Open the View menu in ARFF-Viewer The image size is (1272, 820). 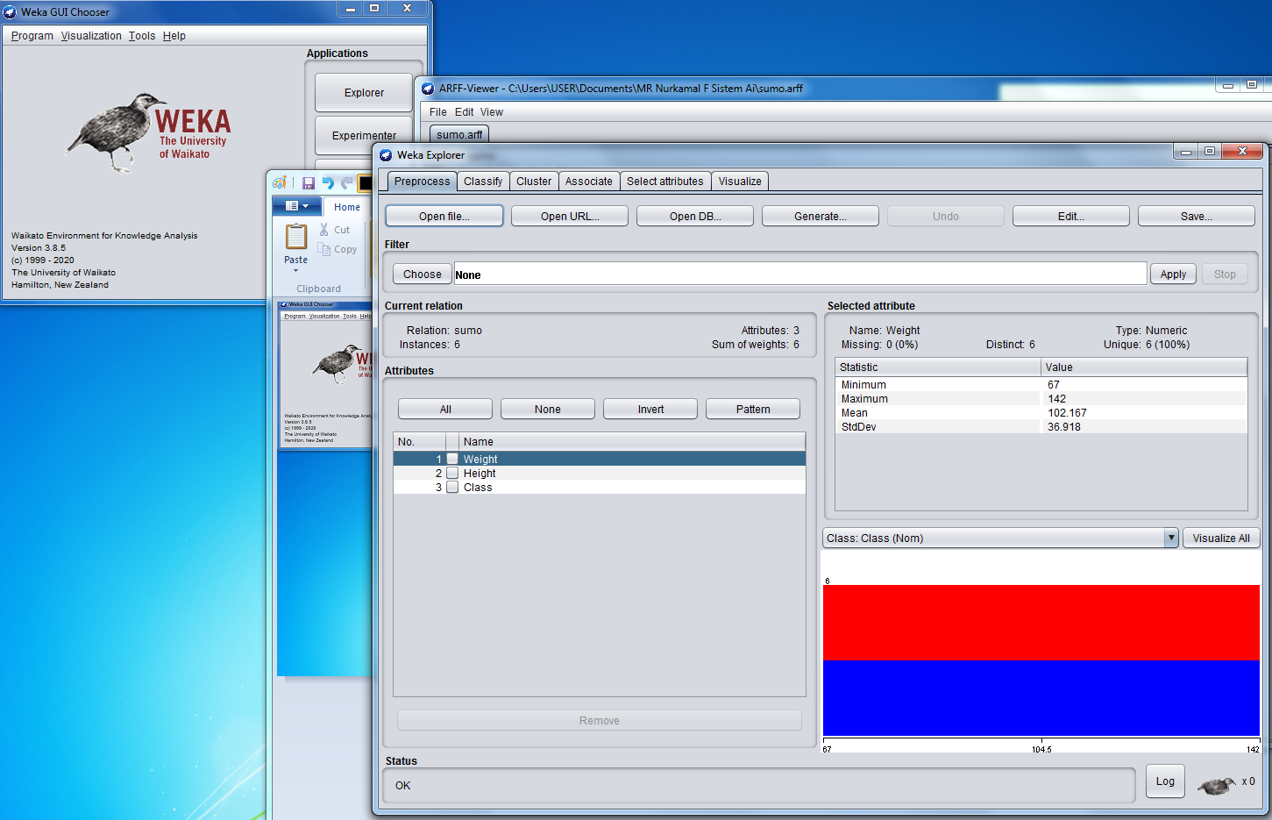492,112
